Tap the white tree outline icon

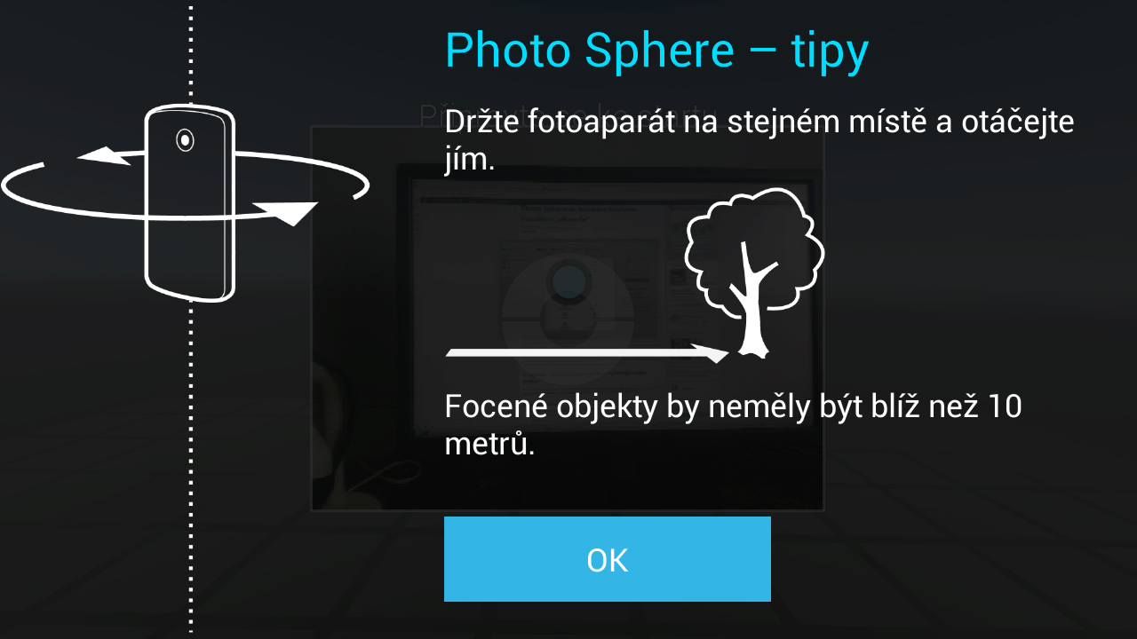point(754,272)
